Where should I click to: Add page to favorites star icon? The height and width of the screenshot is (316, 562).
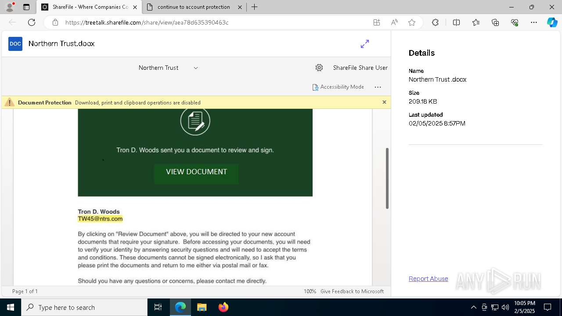point(412,22)
